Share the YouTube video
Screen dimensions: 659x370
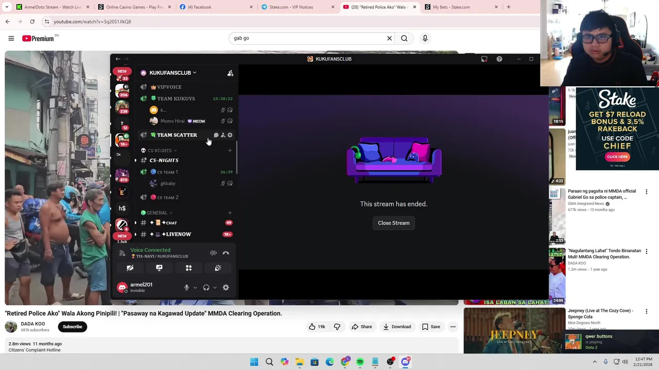[x=362, y=327]
